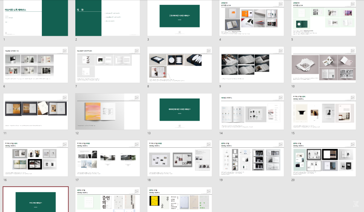Screen dimensions: 364x212
Task: Select slide 16 with six catalog spreads
Action: click(x=35, y=158)
